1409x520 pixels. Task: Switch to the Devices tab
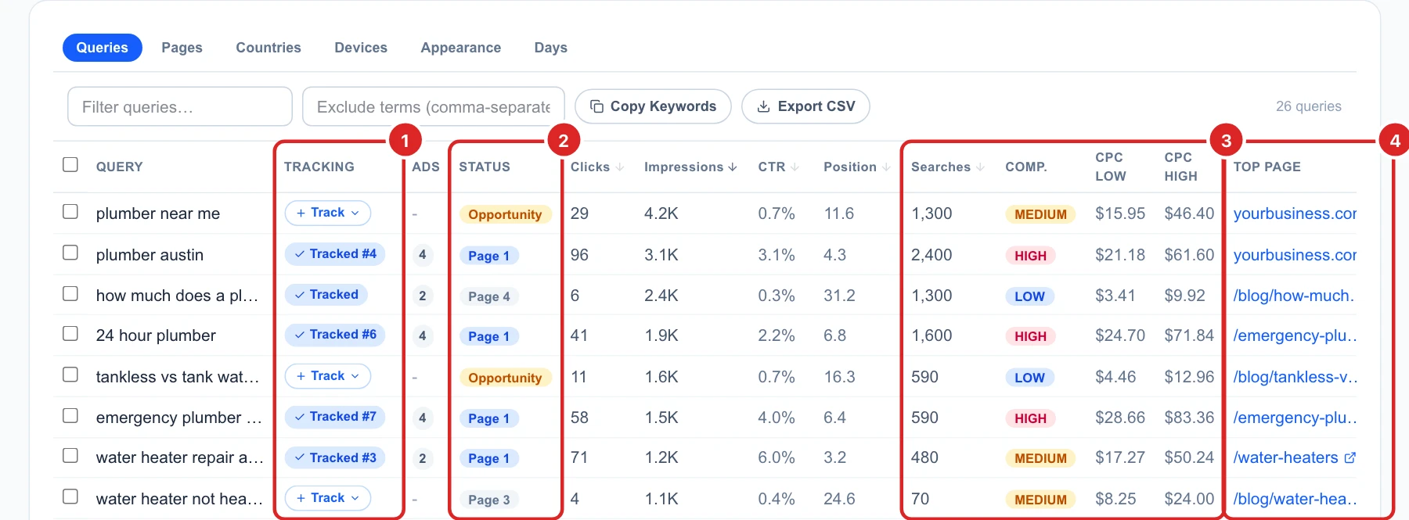361,48
